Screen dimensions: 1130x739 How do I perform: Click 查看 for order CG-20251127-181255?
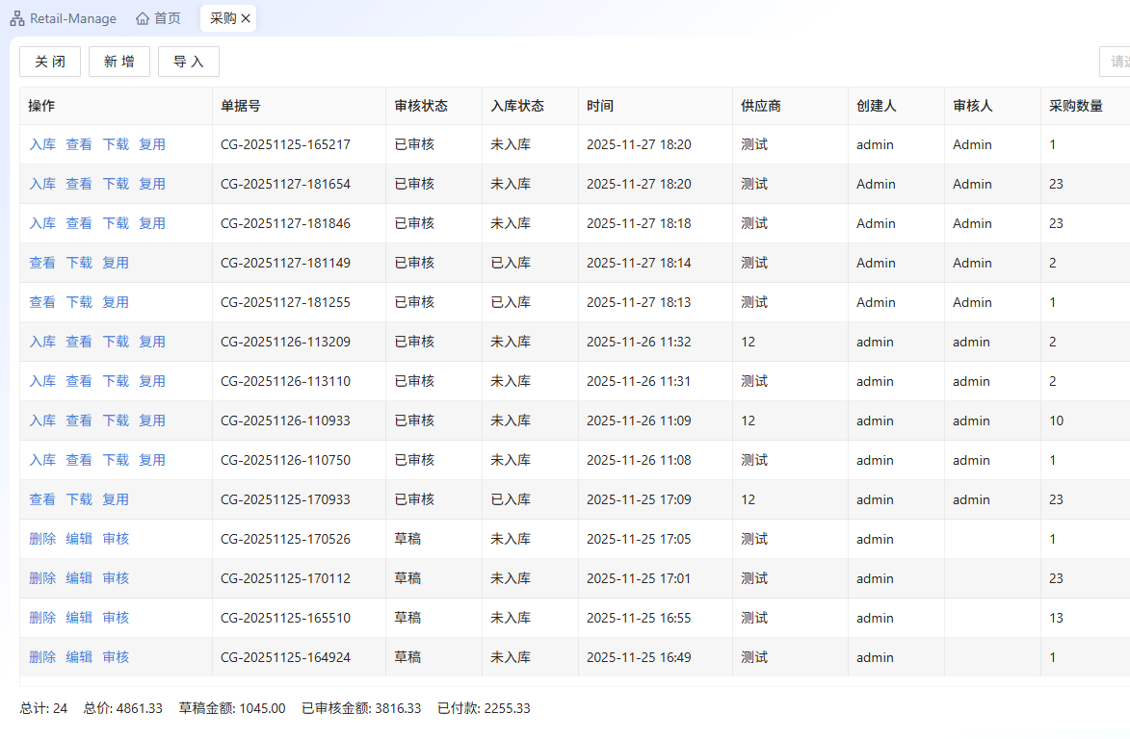pyautogui.click(x=42, y=302)
